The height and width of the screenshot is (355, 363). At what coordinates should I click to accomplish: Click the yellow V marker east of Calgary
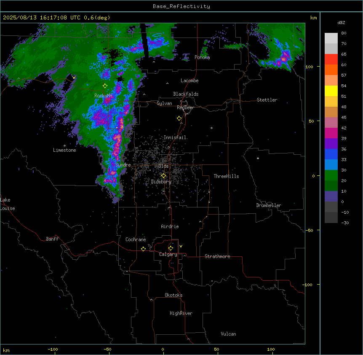181,246
